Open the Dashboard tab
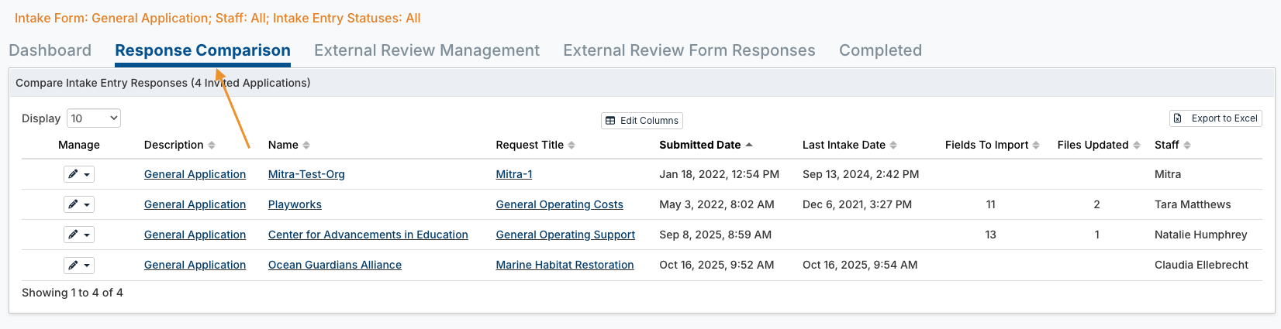Screen dimensions: 1281x329 click(x=50, y=50)
